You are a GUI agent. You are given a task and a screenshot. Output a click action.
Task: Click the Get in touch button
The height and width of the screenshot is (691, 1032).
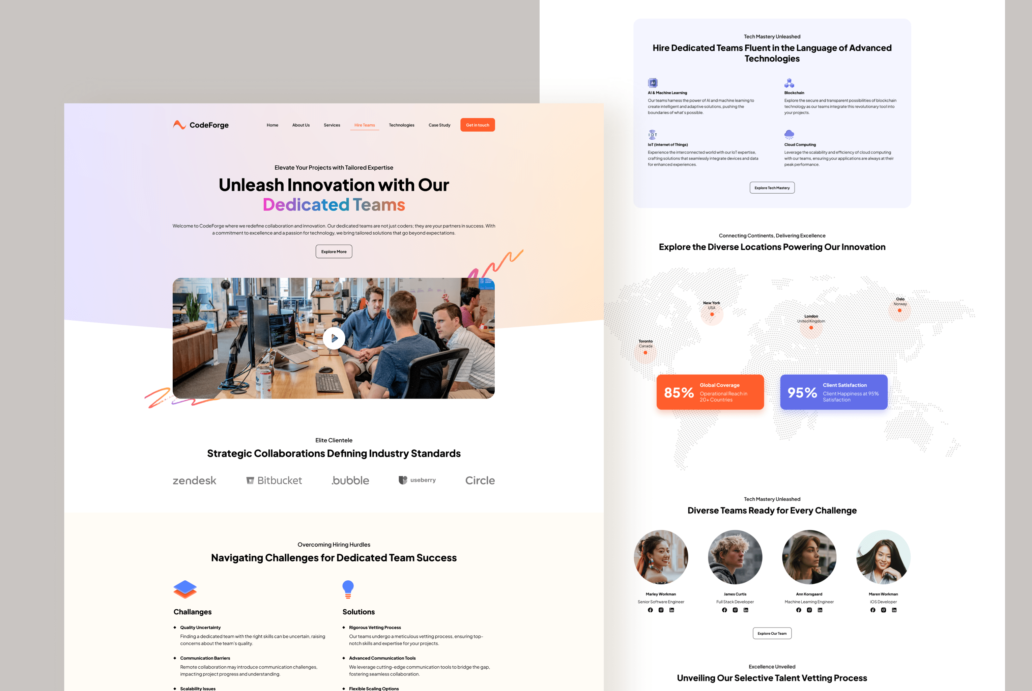click(478, 125)
